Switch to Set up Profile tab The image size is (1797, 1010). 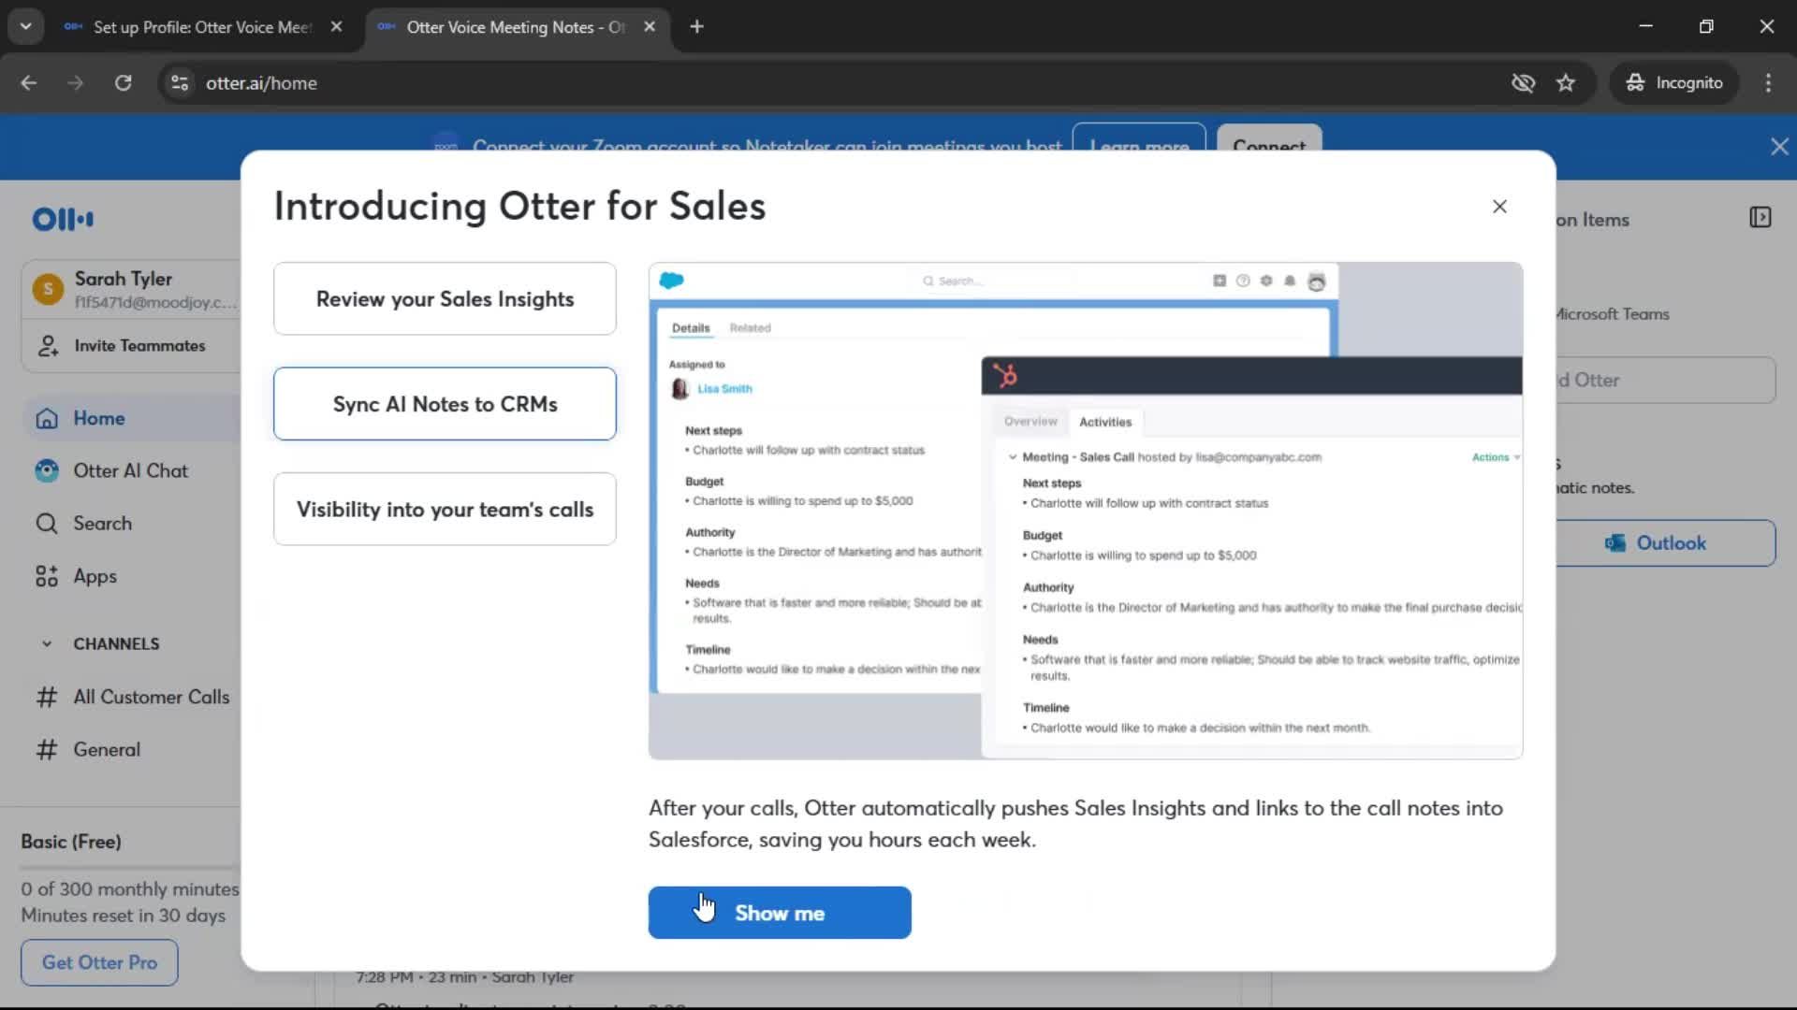[202, 27]
